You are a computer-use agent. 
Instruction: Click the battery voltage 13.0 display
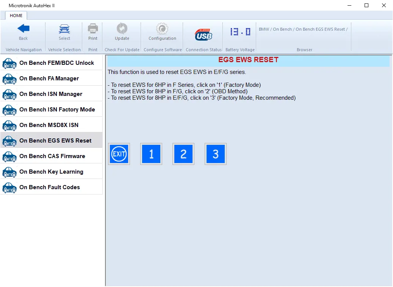click(x=240, y=32)
